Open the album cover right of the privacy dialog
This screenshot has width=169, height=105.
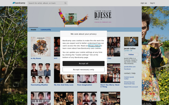click(x=114, y=46)
